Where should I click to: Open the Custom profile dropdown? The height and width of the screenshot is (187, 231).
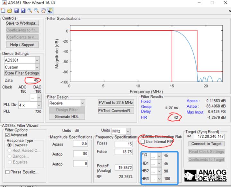[22, 67]
